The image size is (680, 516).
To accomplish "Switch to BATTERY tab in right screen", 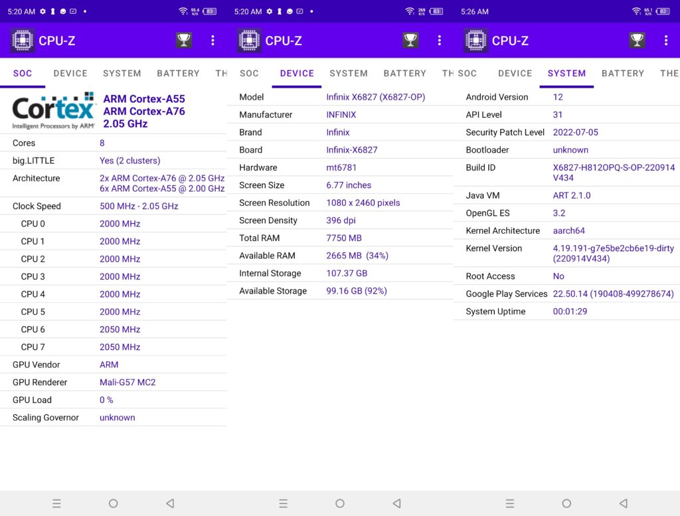I will tap(623, 73).
